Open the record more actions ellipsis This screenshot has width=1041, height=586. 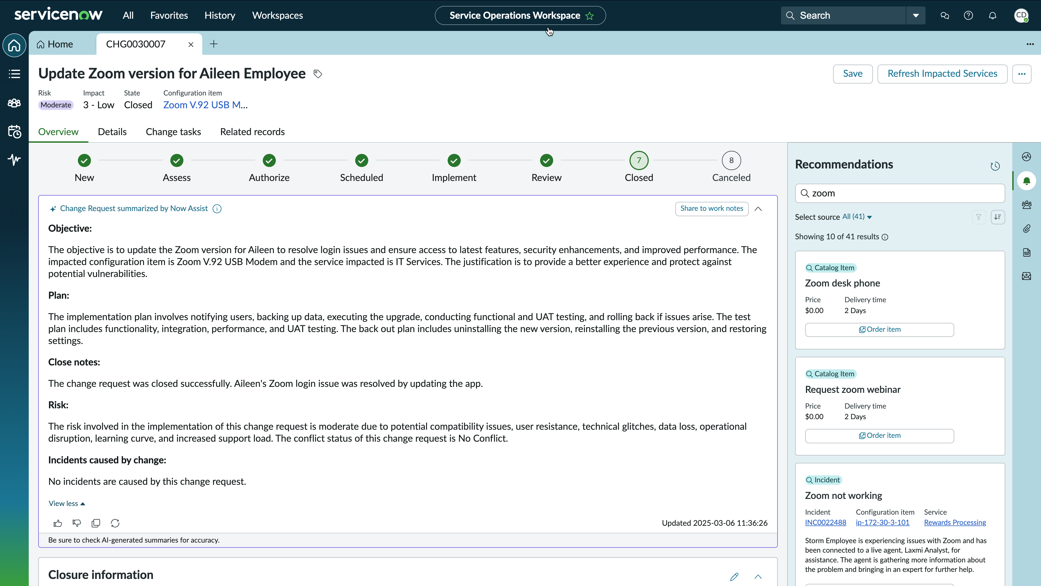pos(1021,74)
